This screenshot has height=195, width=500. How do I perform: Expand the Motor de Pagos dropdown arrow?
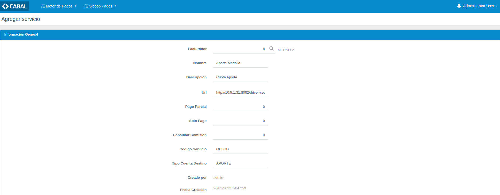click(x=75, y=6)
